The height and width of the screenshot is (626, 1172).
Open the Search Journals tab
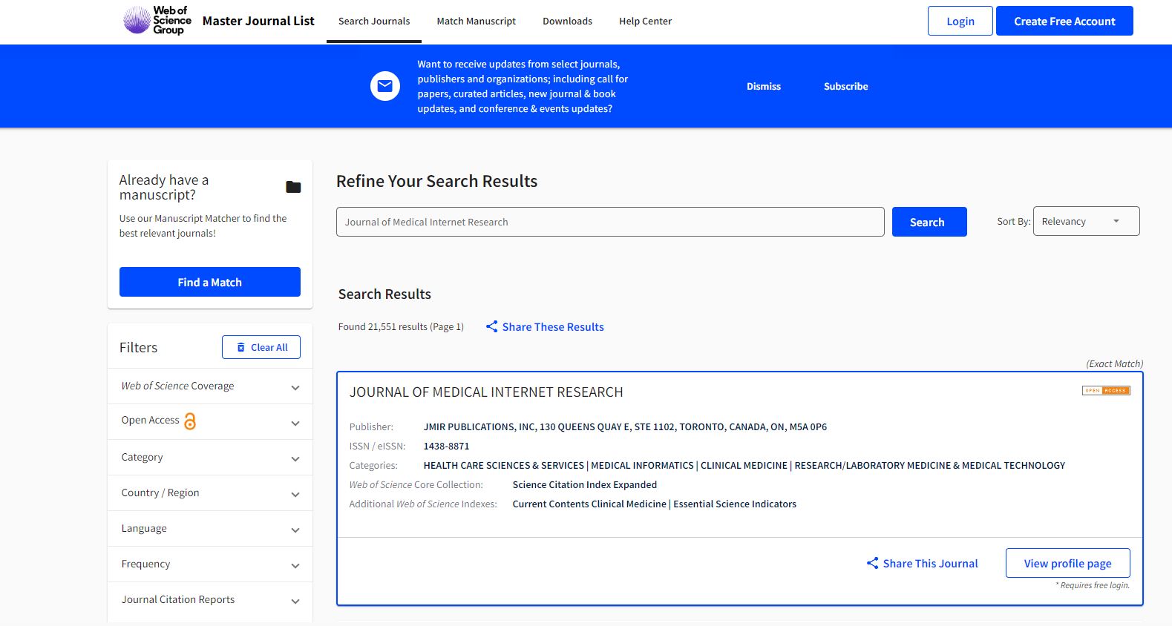[374, 21]
